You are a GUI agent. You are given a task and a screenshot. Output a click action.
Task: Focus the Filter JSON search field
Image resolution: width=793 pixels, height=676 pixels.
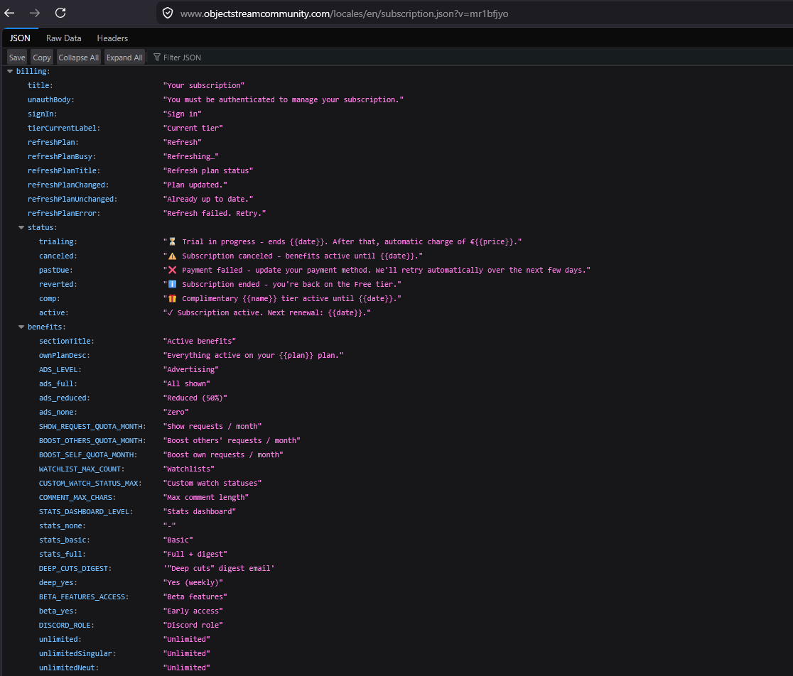tap(182, 58)
